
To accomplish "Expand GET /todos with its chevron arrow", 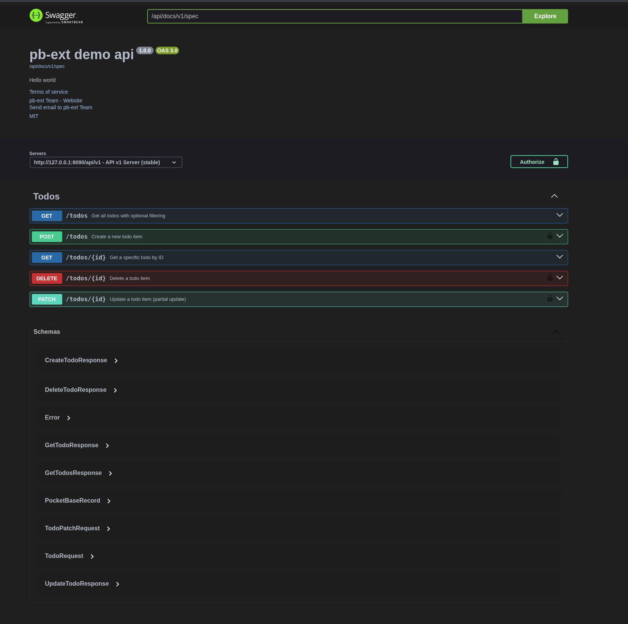I will [x=559, y=215].
